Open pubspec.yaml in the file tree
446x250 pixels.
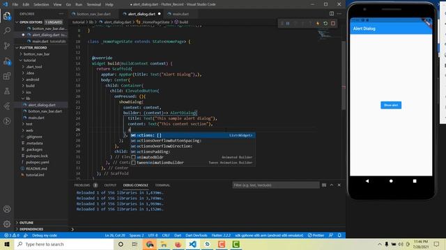pyautogui.click(x=37, y=162)
